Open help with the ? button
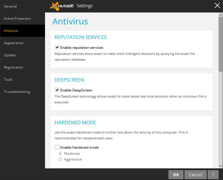Screen dimensions: 223x180 pyautogui.click(x=213, y=175)
